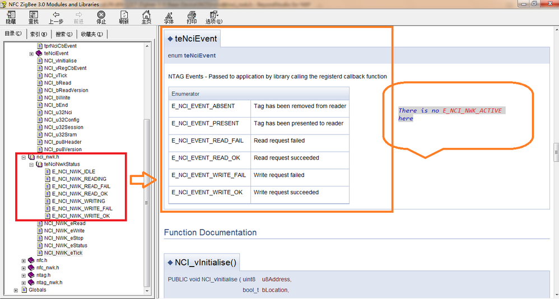Open NCI_vInitialise topic in tree
Image resolution: width=559 pixels, height=299 pixels.
click(60, 60)
